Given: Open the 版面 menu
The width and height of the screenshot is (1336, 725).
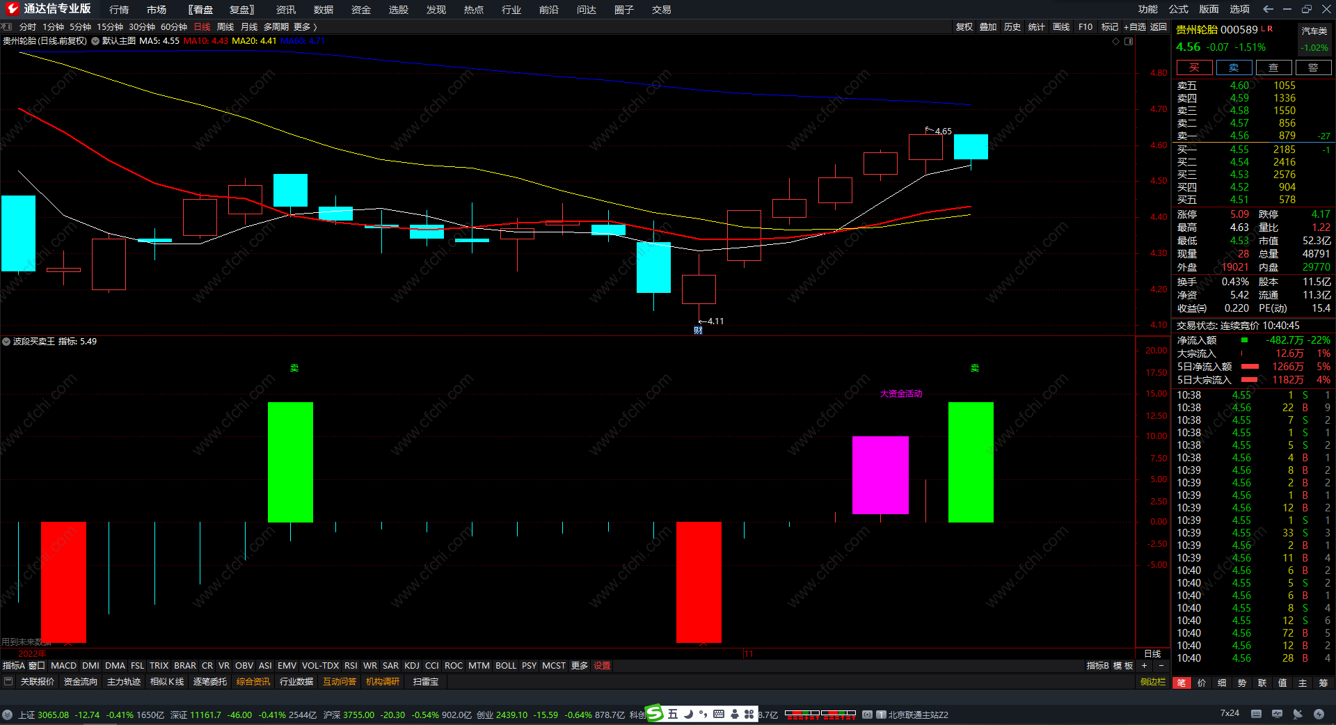Looking at the screenshot, I should pyautogui.click(x=1209, y=9).
